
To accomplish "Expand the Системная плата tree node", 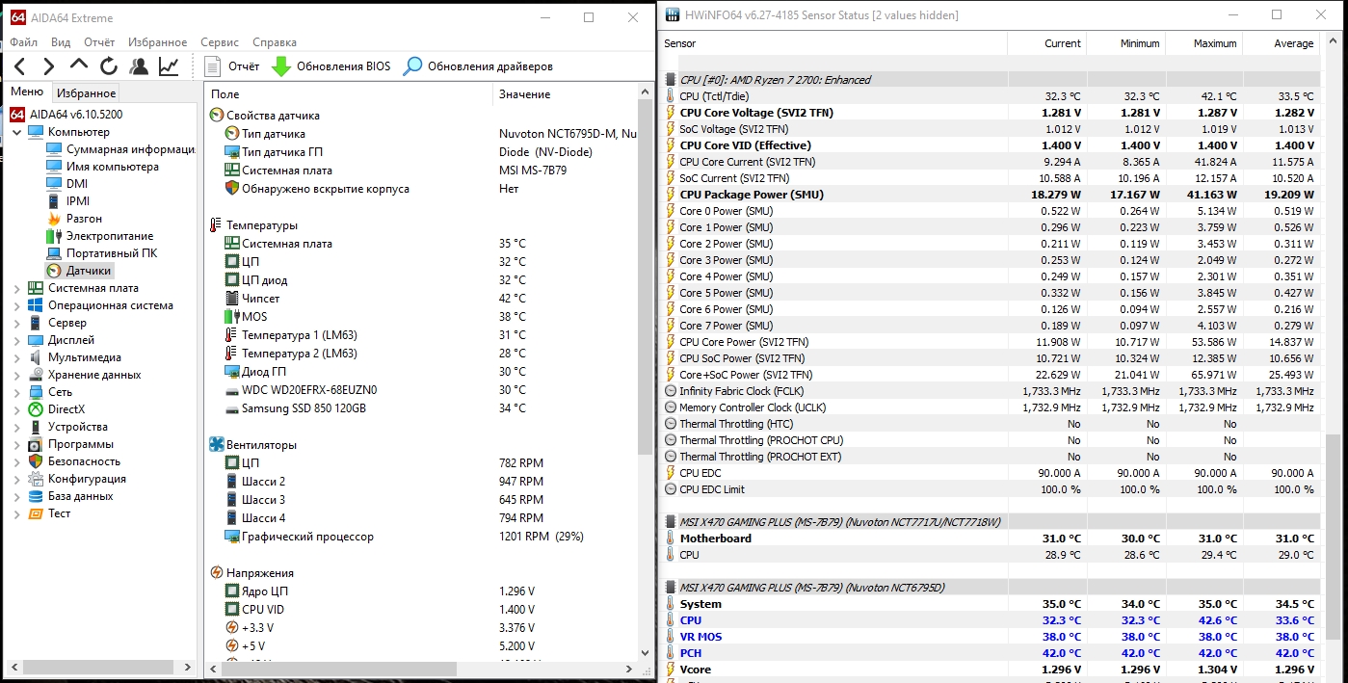I will pos(16,288).
